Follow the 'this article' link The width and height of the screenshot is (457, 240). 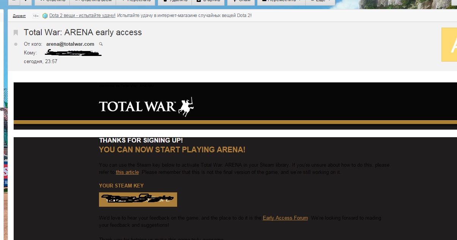tap(127, 172)
